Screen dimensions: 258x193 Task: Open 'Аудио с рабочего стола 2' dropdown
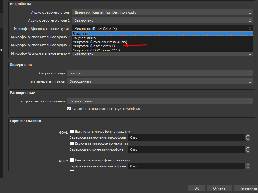click(162, 20)
